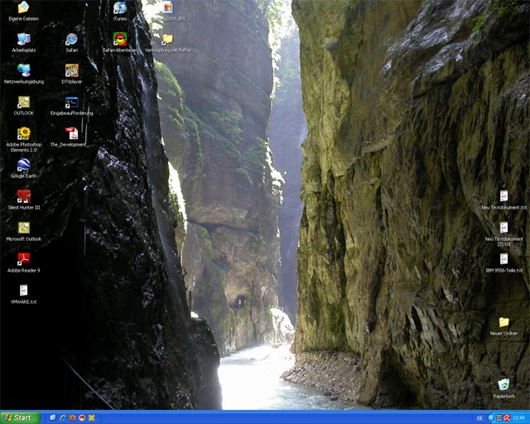Screen dimensions: 530x424
Task: Select the Silent Hunter III icon
Action: coord(23,196)
